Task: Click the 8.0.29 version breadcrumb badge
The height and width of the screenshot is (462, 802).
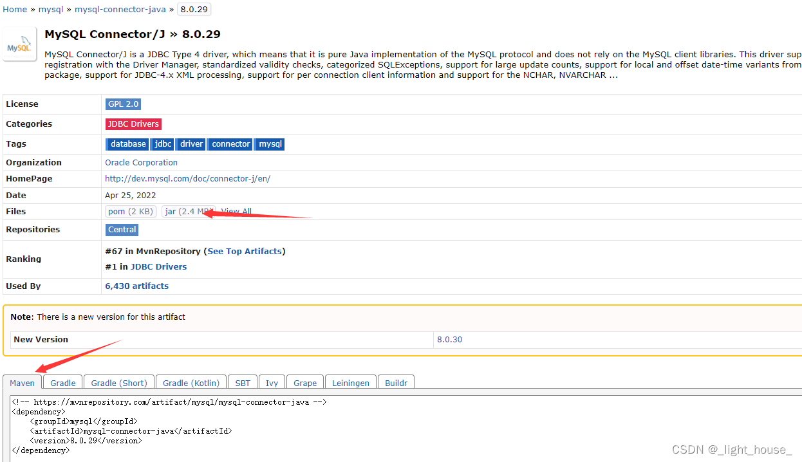Action: (x=193, y=9)
